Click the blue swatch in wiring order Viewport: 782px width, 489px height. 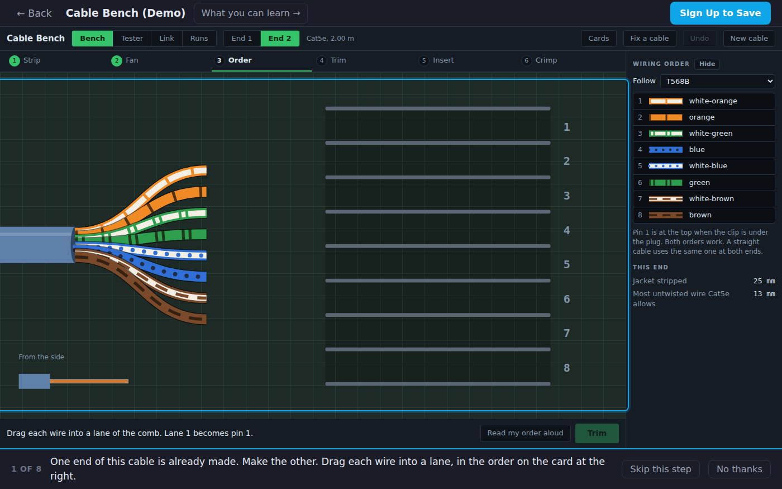click(x=666, y=150)
